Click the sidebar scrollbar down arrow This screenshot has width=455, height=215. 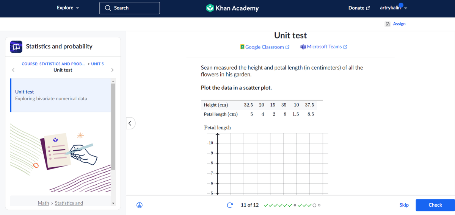[113, 203]
